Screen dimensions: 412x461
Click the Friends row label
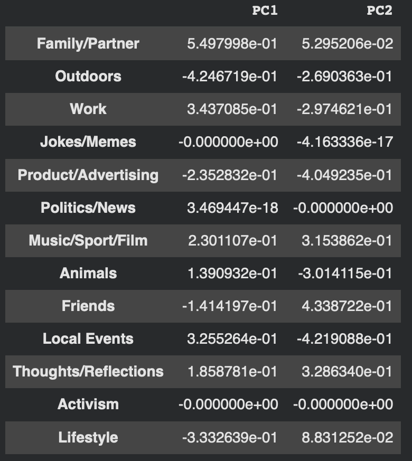[88, 306]
